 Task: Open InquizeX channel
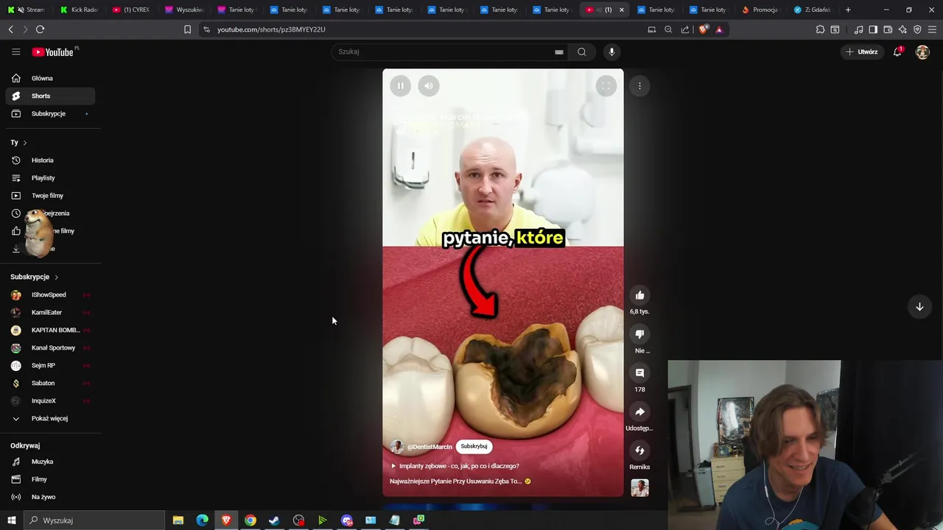(50, 400)
